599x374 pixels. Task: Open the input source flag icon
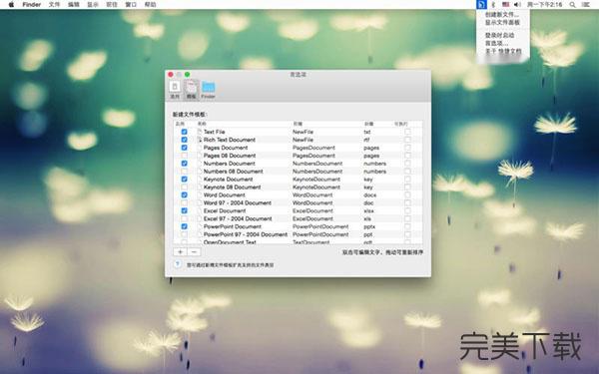[x=505, y=5]
